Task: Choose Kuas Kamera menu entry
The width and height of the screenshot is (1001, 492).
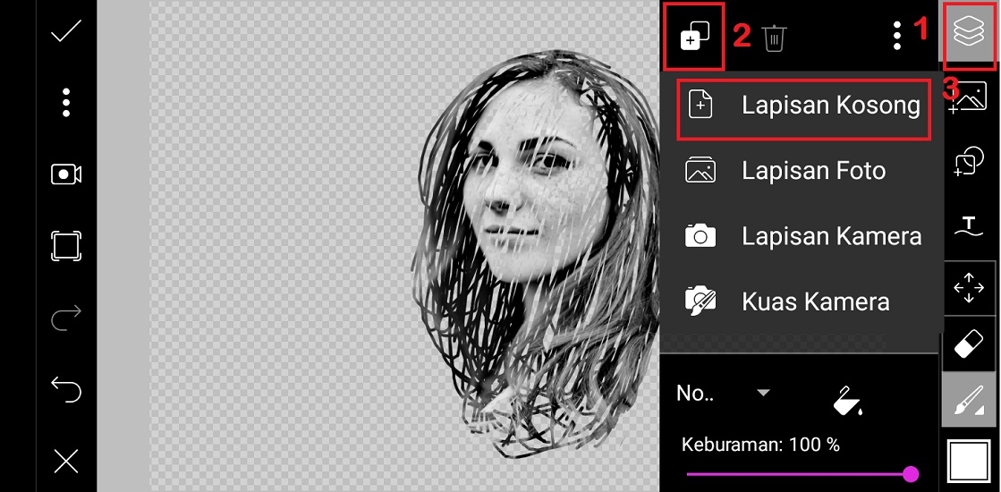Action: pyautogui.click(x=802, y=301)
